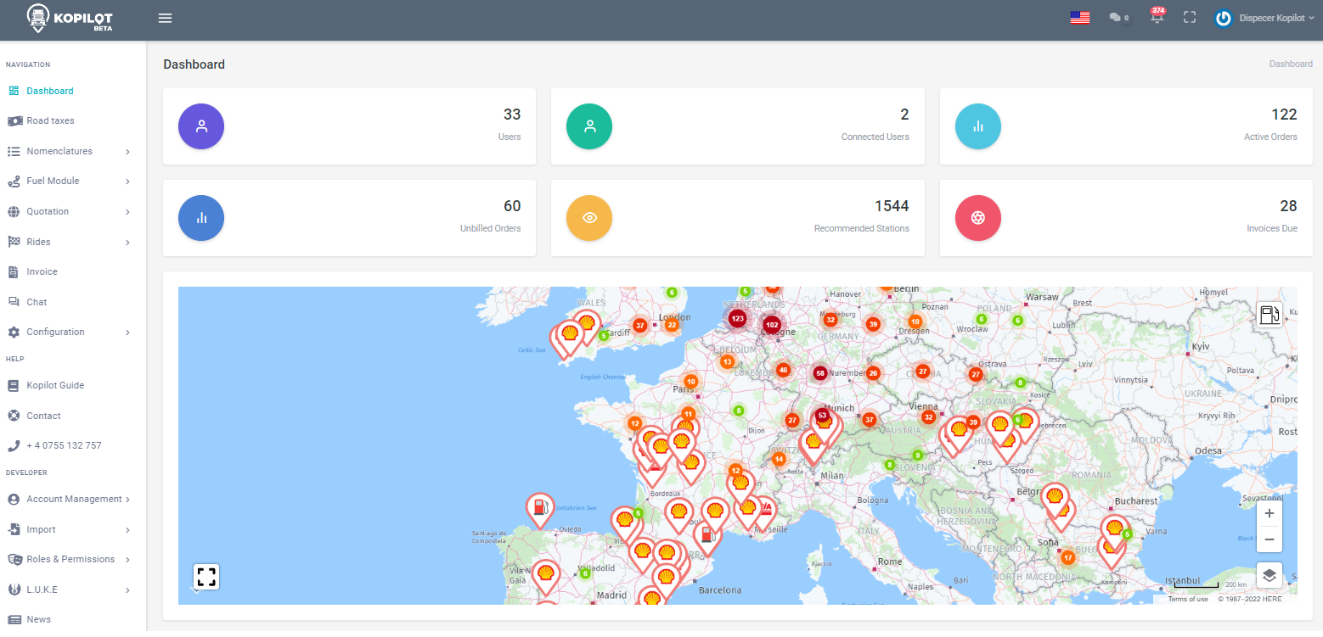Click the Kopilot Beta logo
This screenshot has height=637, width=1323.
(70, 19)
